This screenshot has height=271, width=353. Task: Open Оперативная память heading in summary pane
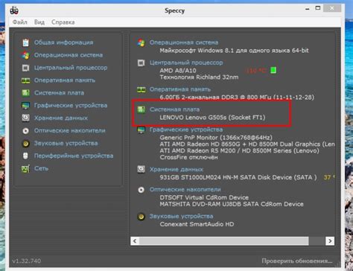[x=180, y=89]
